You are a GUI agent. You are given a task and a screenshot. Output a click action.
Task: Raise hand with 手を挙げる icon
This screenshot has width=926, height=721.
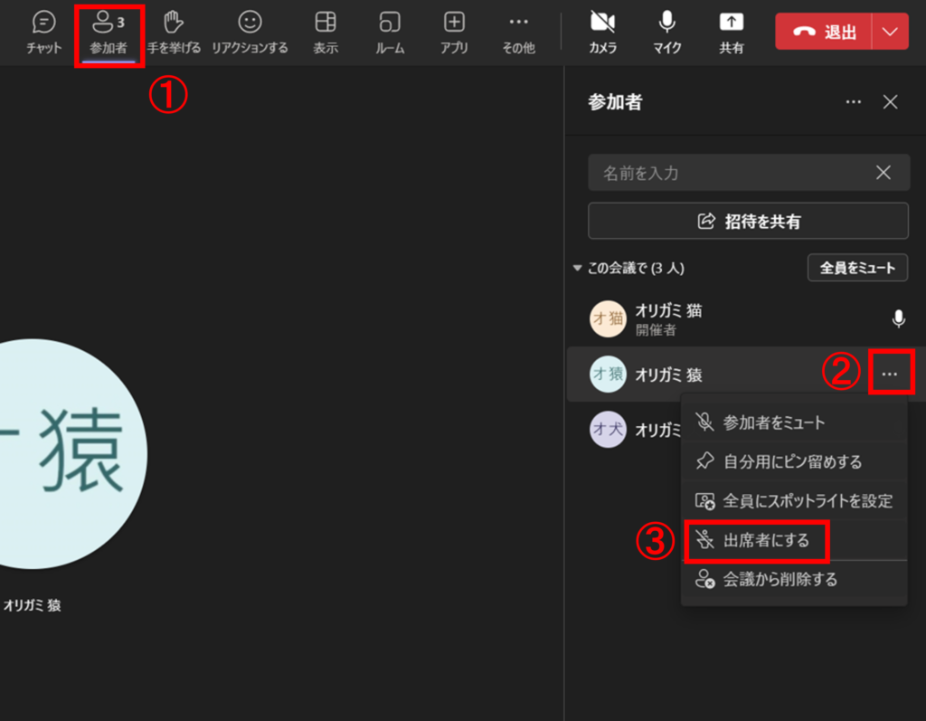174,32
